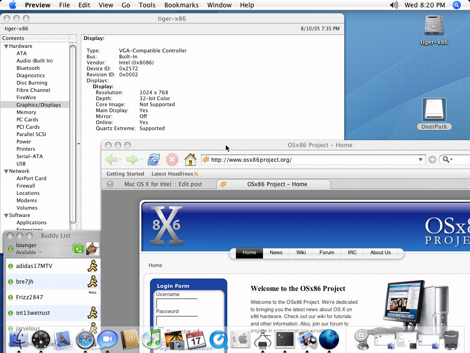Open the Mail stamp icon in the Dock
Image resolution: width=470 pixels, height=353 pixels.
coord(63,340)
